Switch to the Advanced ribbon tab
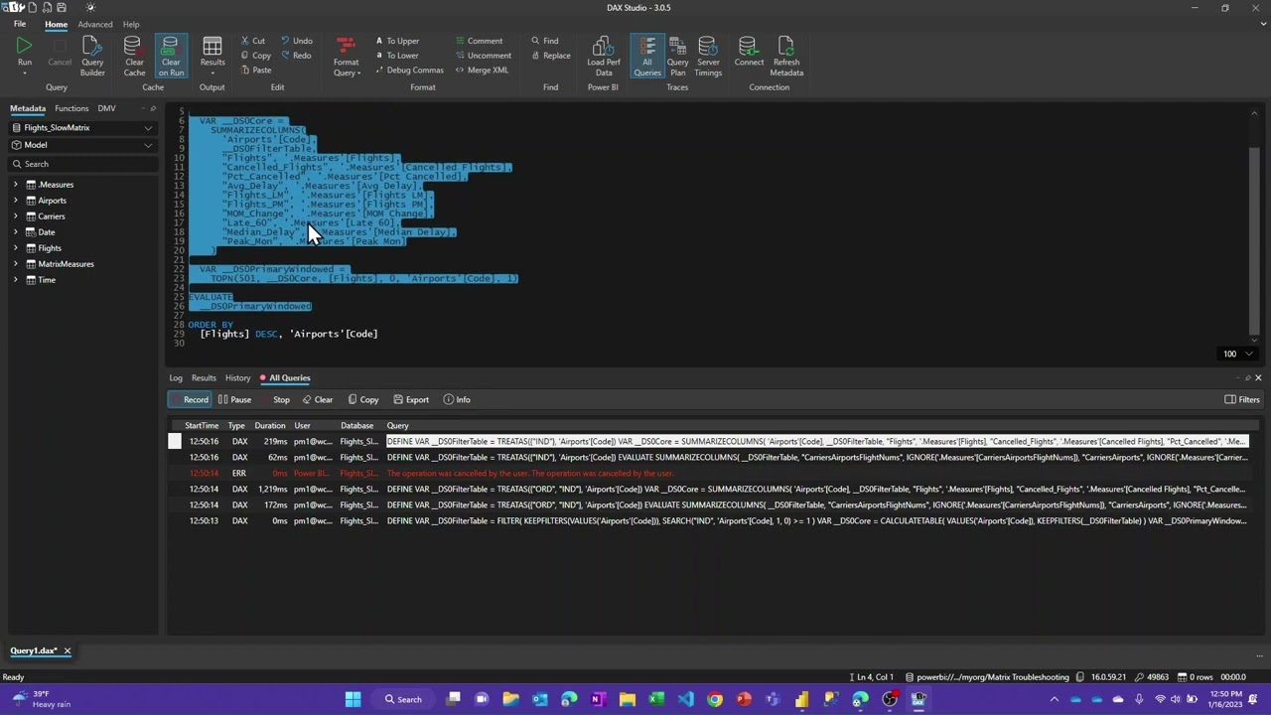Image resolution: width=1271 pixels, height=715 pixels. (95, 24)
